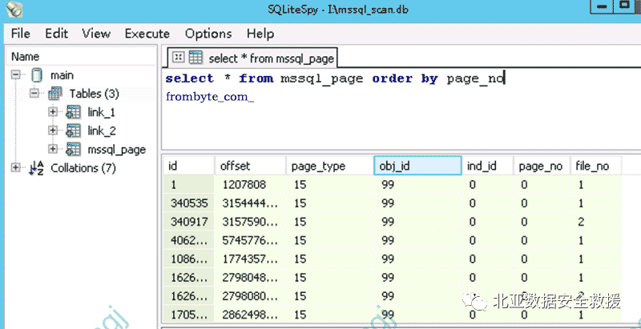The image size is (641, 329).
Task: Select Collations (7) in the tree
Action: click(83, 168)
